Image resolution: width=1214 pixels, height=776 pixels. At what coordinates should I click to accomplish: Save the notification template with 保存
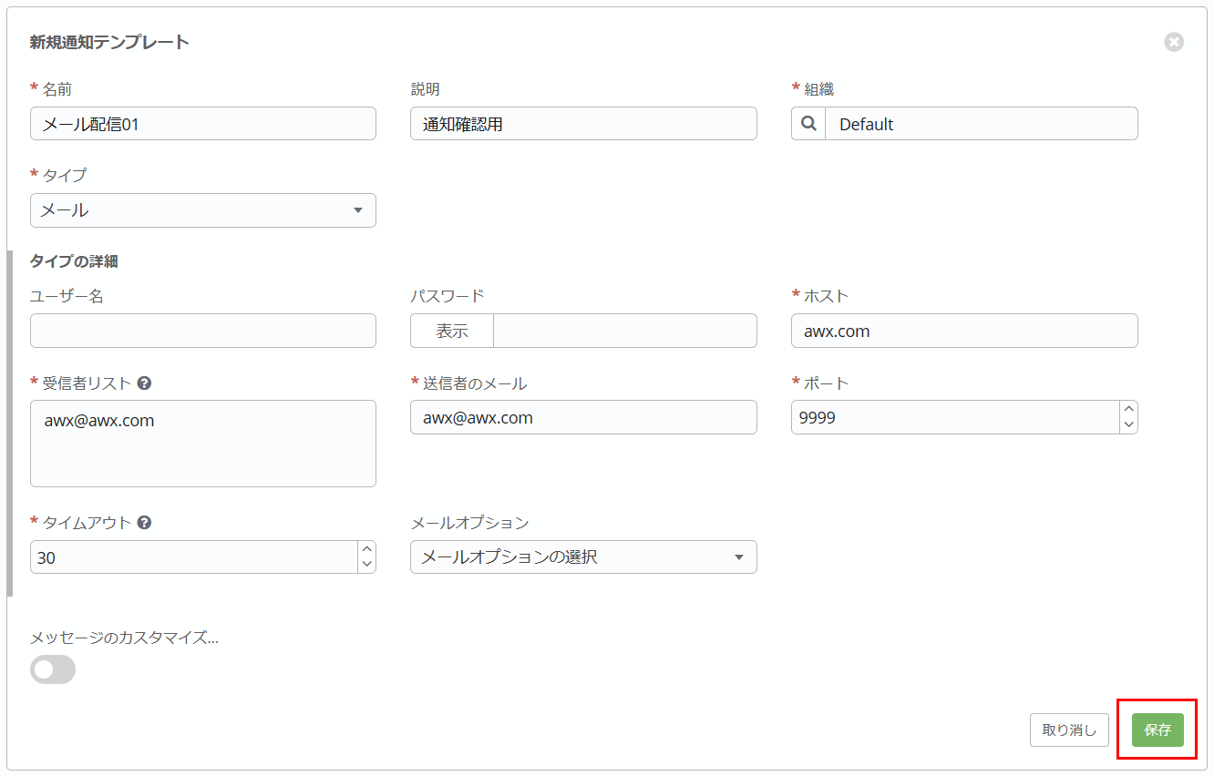tap(1157, 729)
